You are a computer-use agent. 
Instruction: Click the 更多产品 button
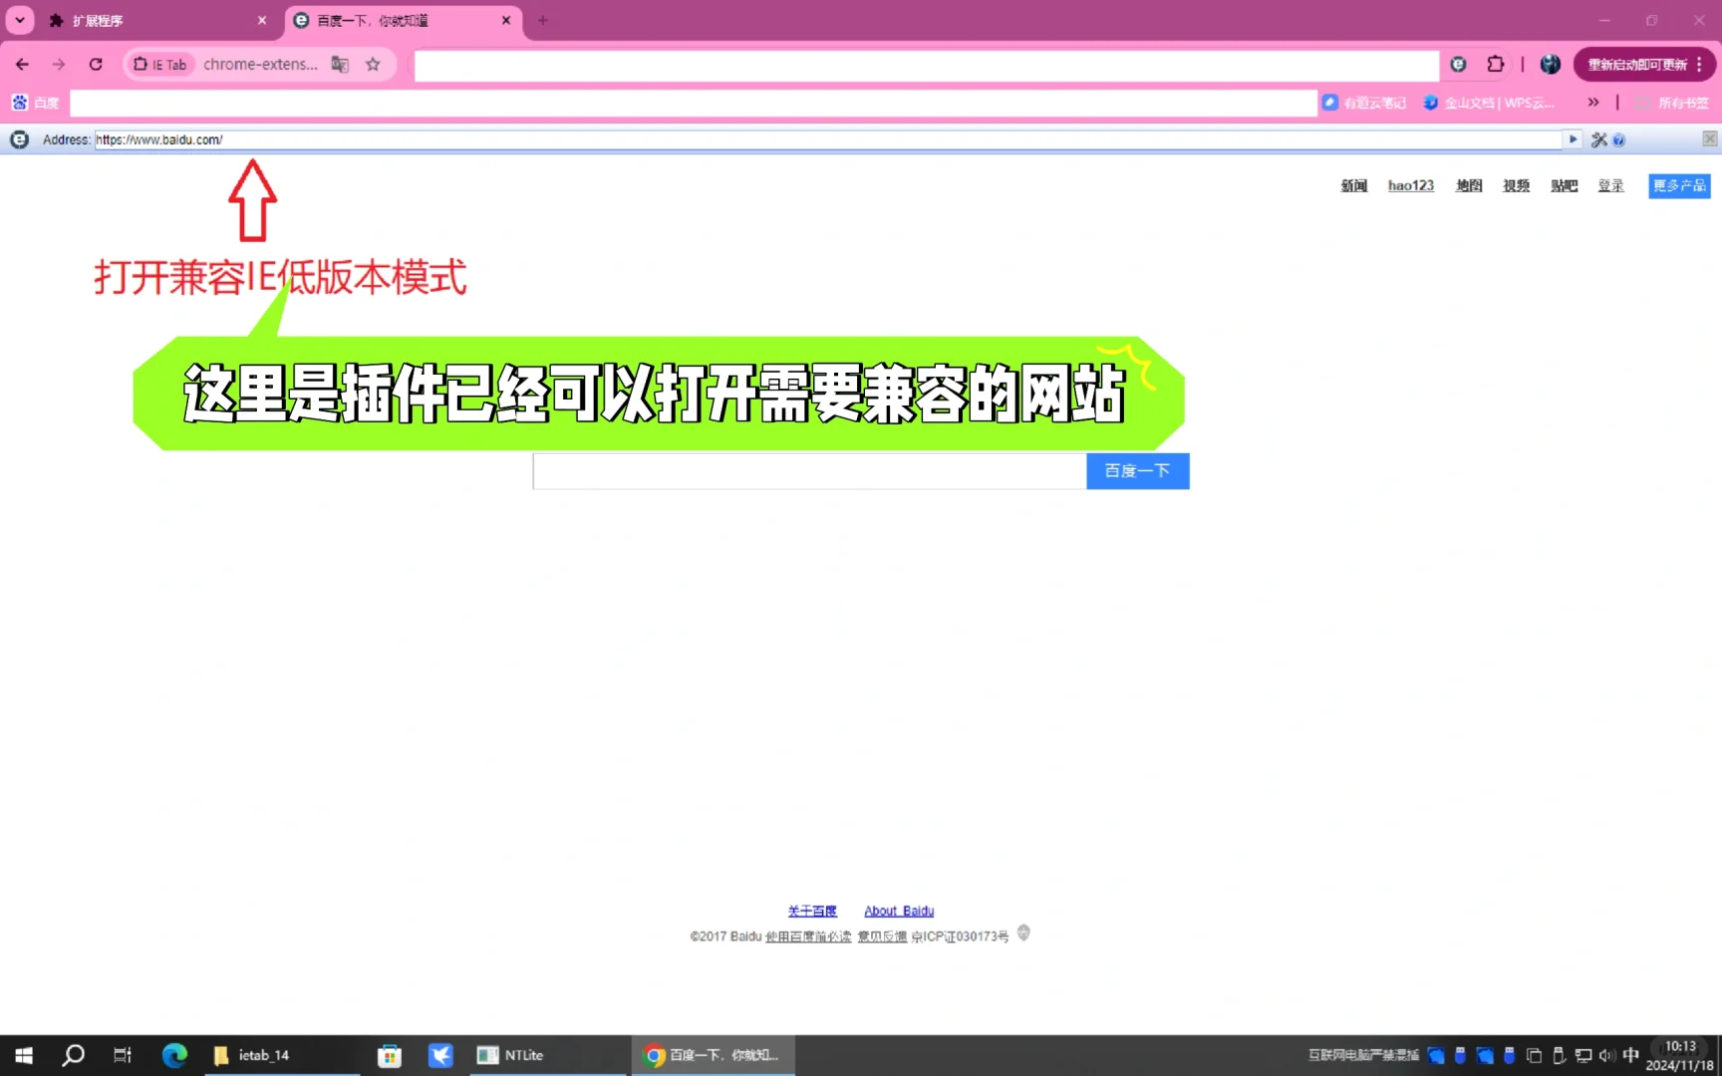1679,185
